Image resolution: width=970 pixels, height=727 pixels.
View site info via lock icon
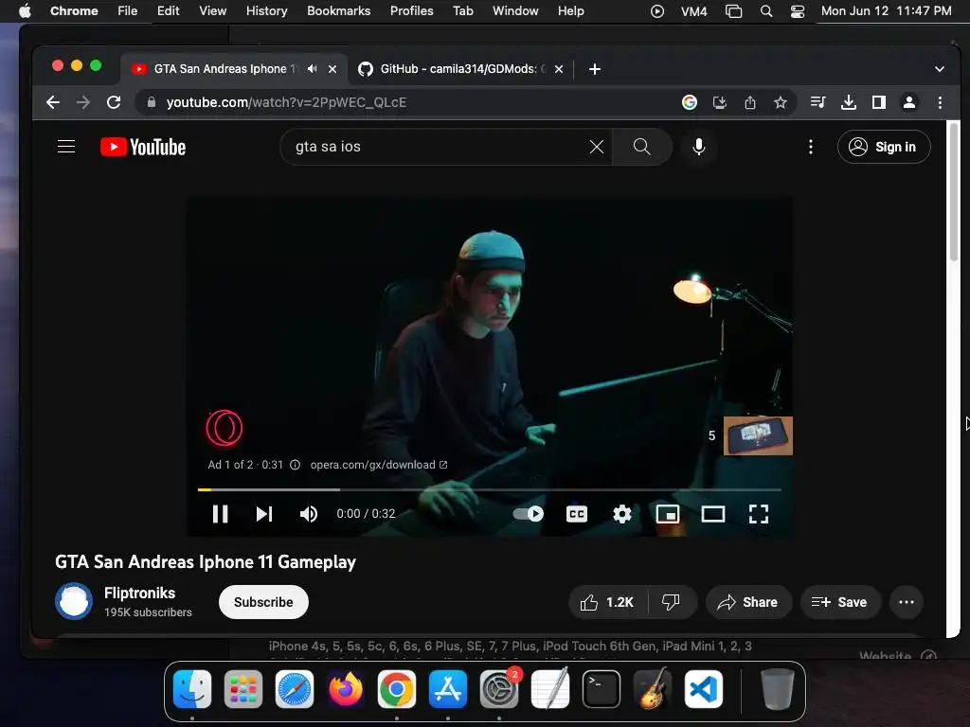151,102
